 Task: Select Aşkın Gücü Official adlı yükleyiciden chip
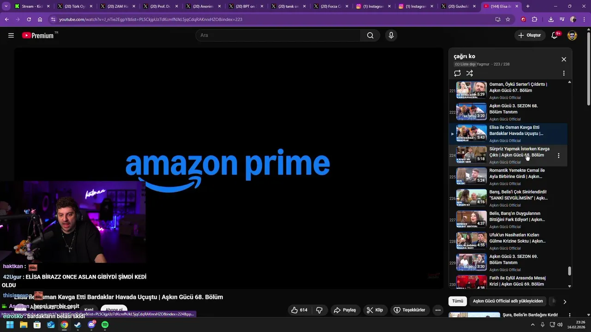508,301
